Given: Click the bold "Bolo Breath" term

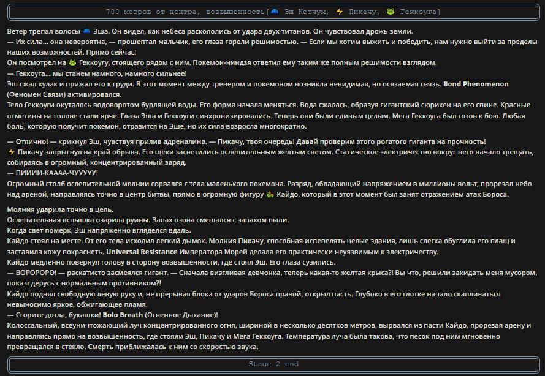Looking at the screenshot, I should [x=123, y=315].
